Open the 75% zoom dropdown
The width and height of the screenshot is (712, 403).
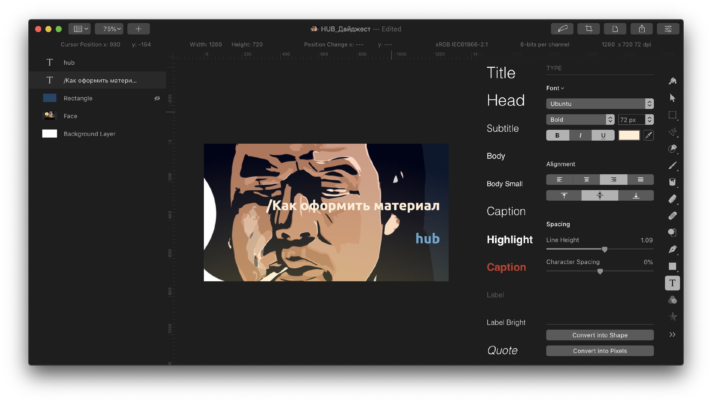[109, 29]
